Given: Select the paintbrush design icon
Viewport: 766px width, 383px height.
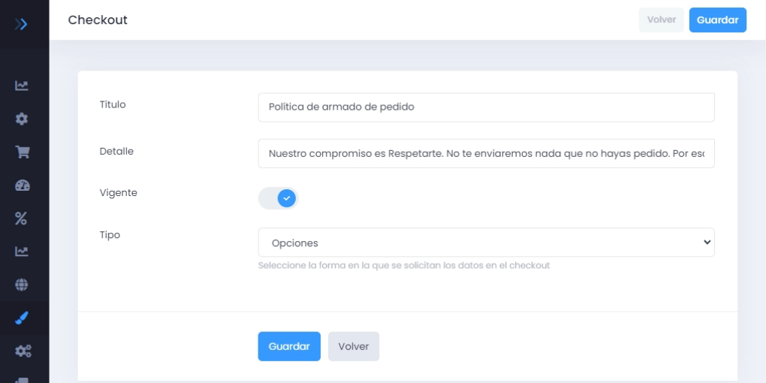Looking at the screenshot, I should click(x=22, y=318).
